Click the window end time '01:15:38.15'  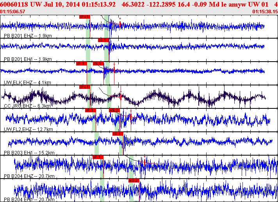(x=265, y=12)
